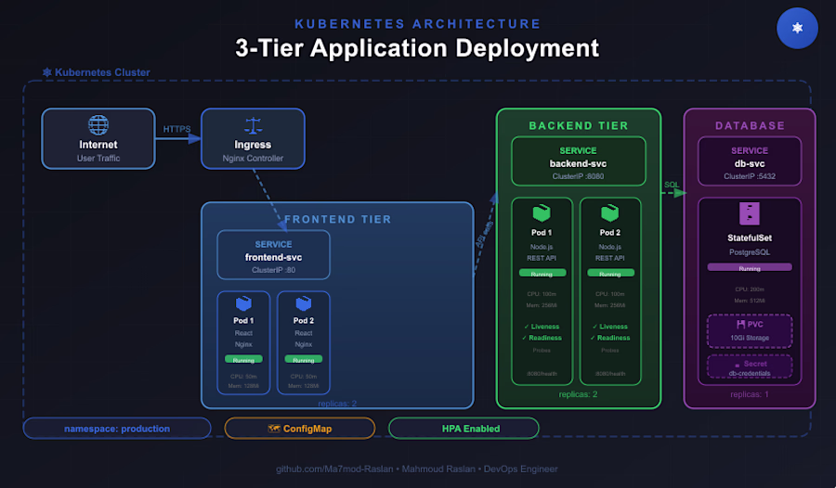Viewport: 836px width, 488px height.
Task: Click the ClusterIP :80 text
Action: [x=273, y=270]
